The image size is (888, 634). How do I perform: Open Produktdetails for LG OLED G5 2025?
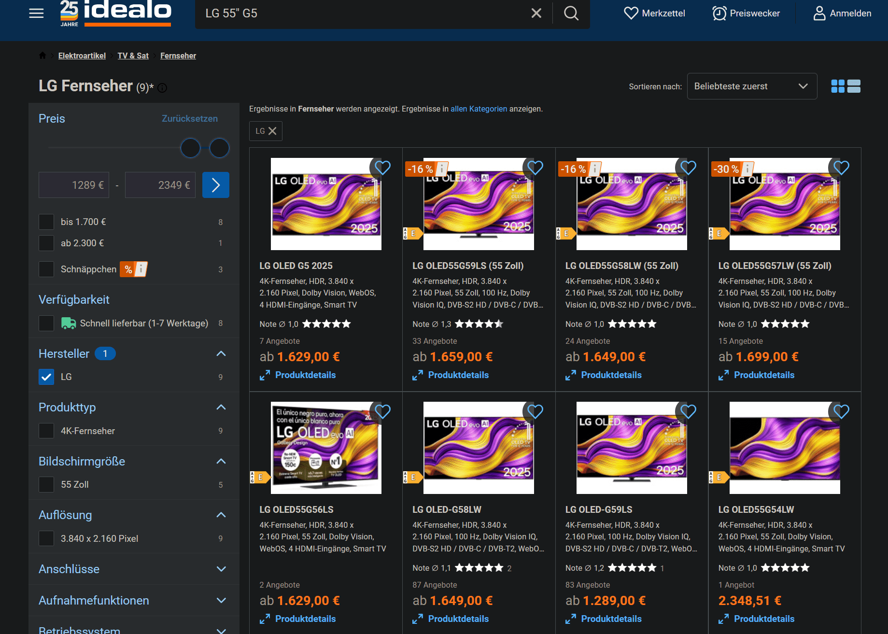[x=298, y=375]
